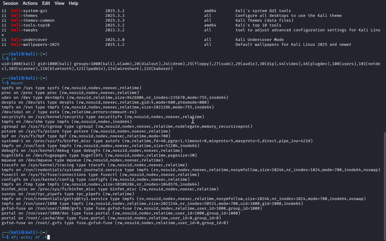Click the typed "mount" command text
Screen dimensions: 386x241
click(x=17, y=83)
